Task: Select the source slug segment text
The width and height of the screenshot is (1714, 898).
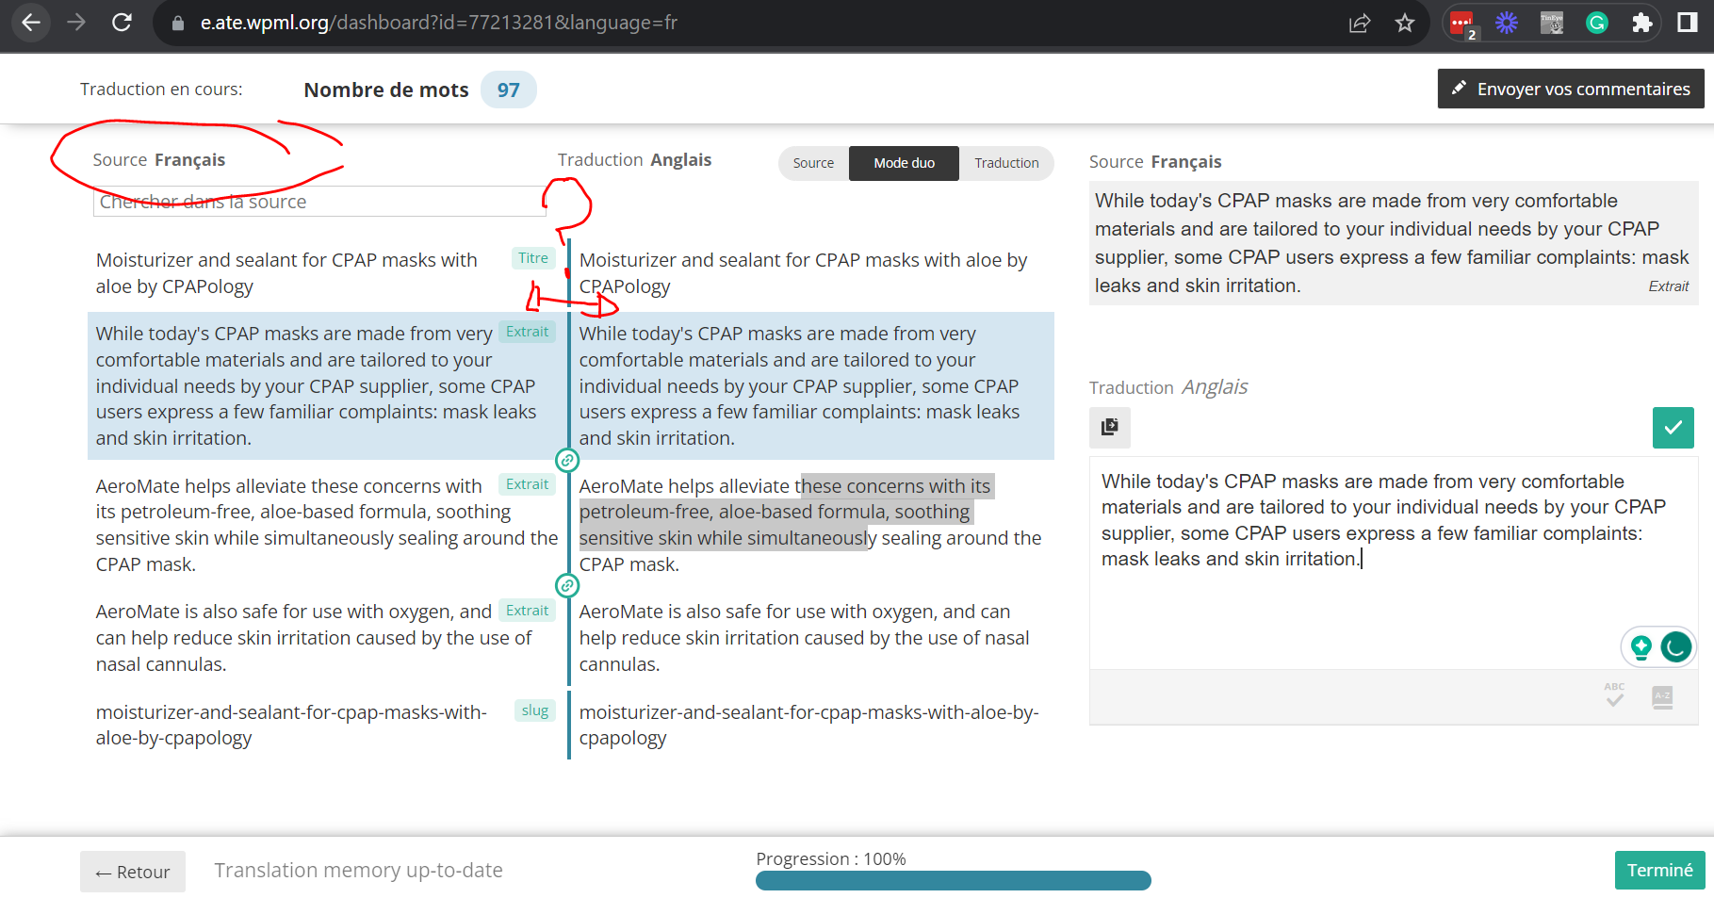Action: click(291, 725)
